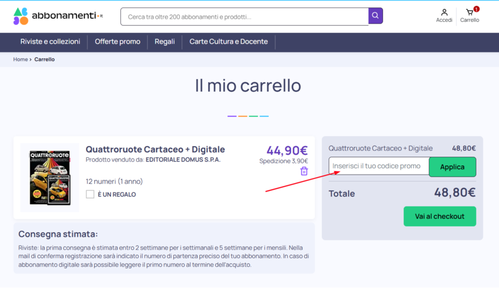The image size is (499, 292).
Task: Delete item with the trash icon
Action: point(304,172)
